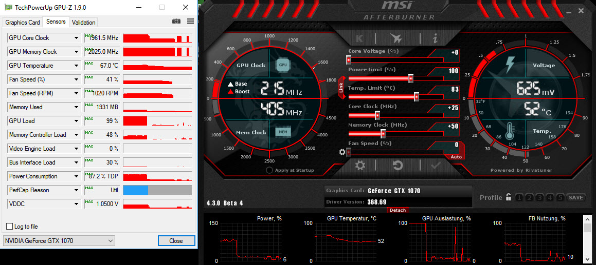Click the airplane icon in Afterburner
The width and height of the screenshot is (596, 265).
point(396,38)
